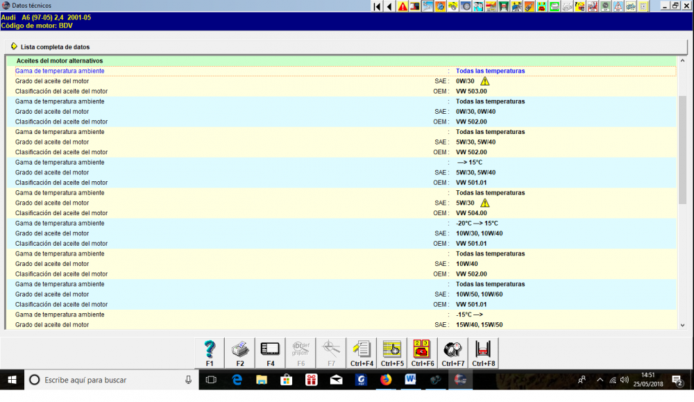Screen dimensions: 694x402
Task: Click the '10W/30, 10W/40' oil grade
Action: pyautogui.click(x=480, y=233)
